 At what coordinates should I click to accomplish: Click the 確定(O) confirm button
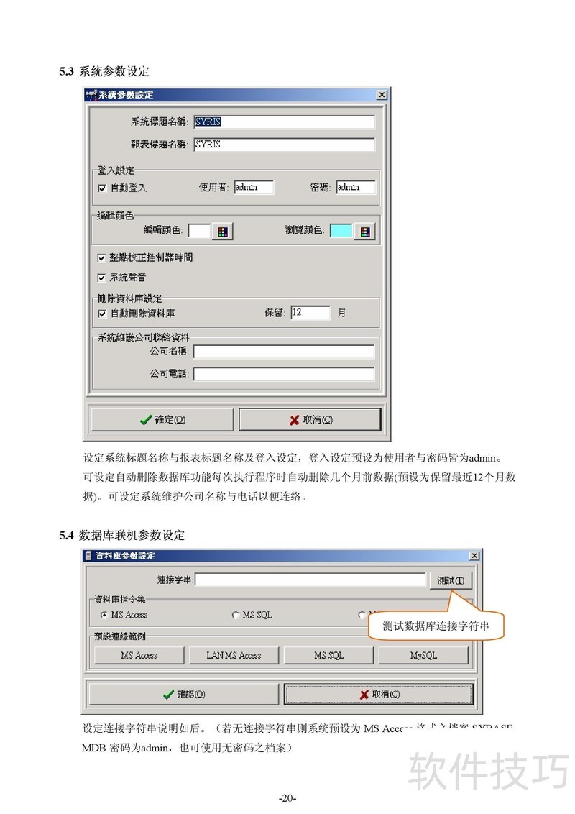click(162, 419)
